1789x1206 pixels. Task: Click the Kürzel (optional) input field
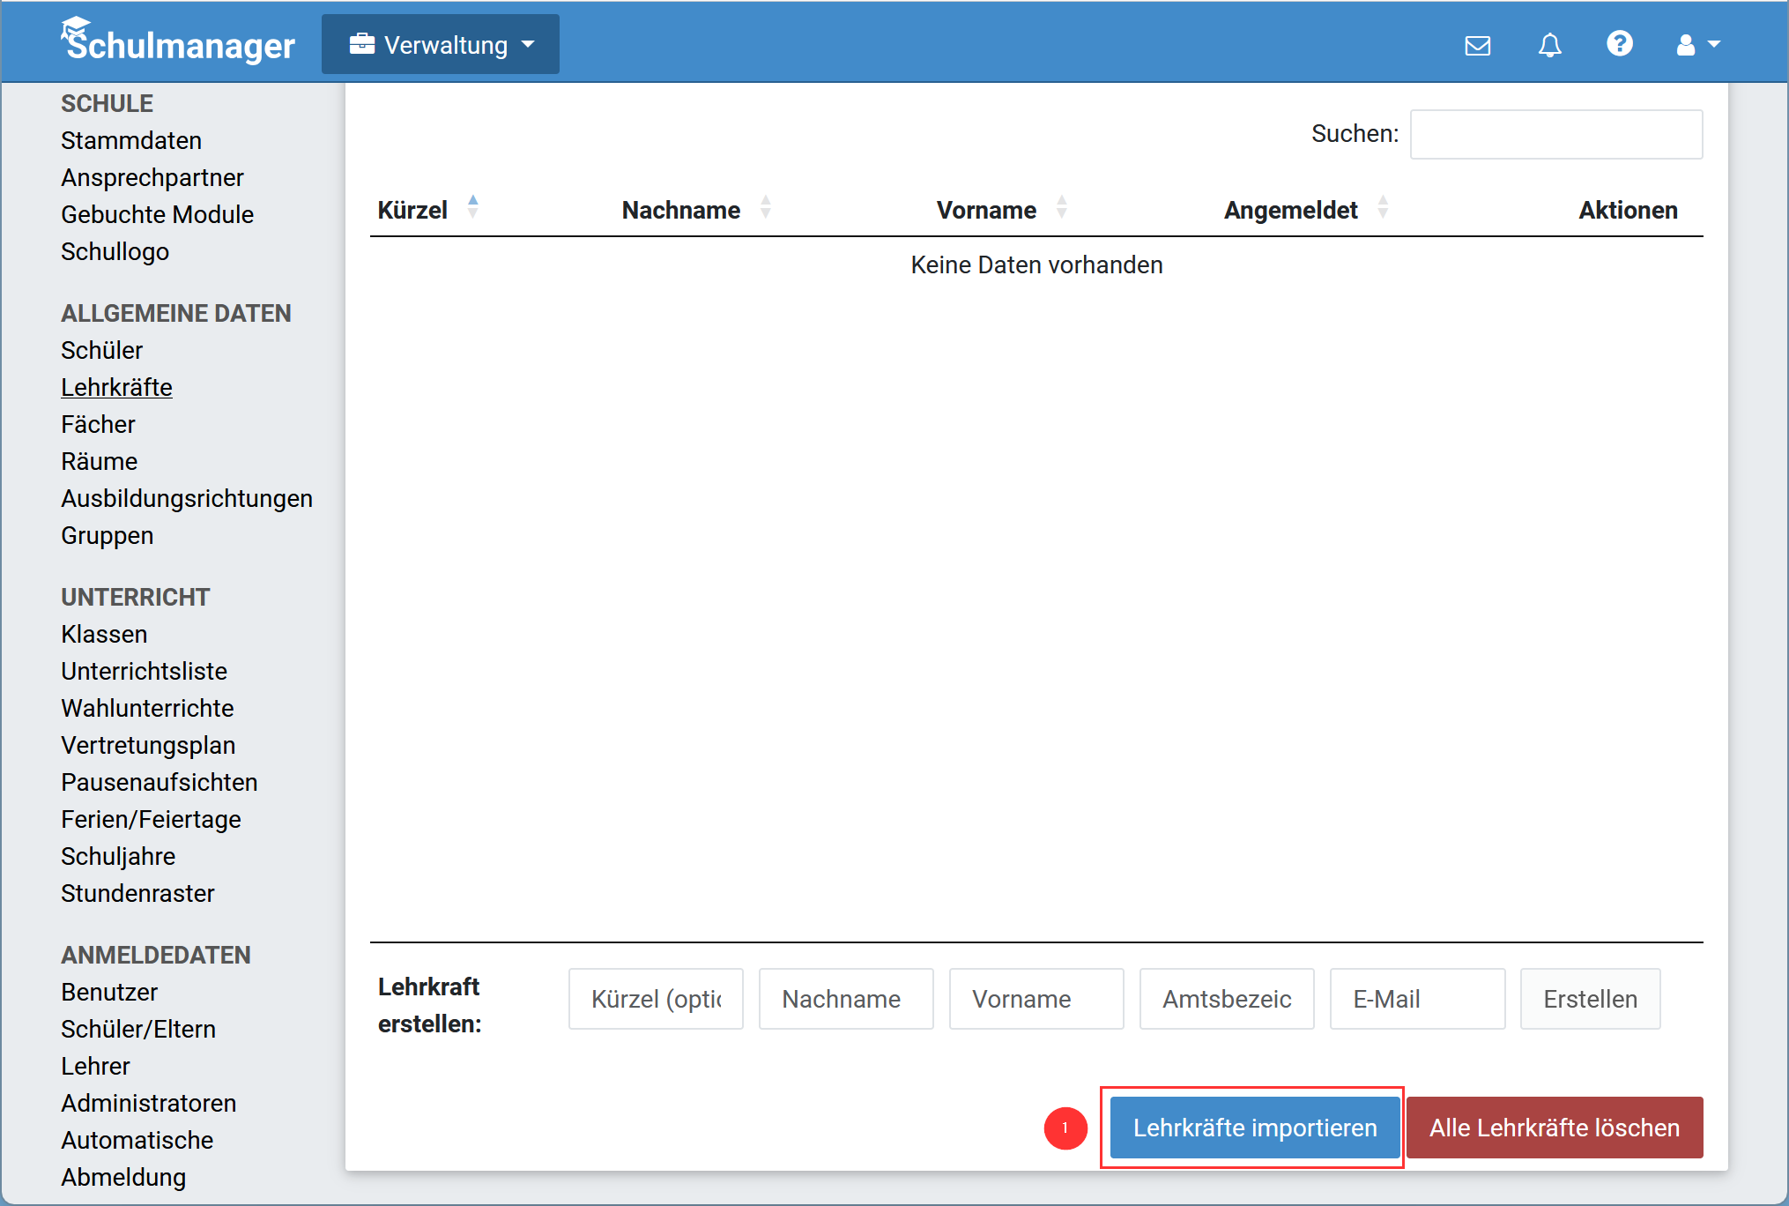click(656, 999)
